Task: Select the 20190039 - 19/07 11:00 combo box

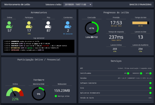Action: 78,4
